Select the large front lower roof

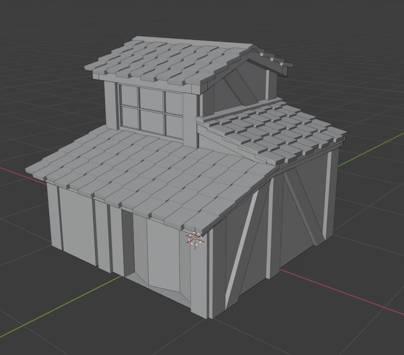click(149, 174)
